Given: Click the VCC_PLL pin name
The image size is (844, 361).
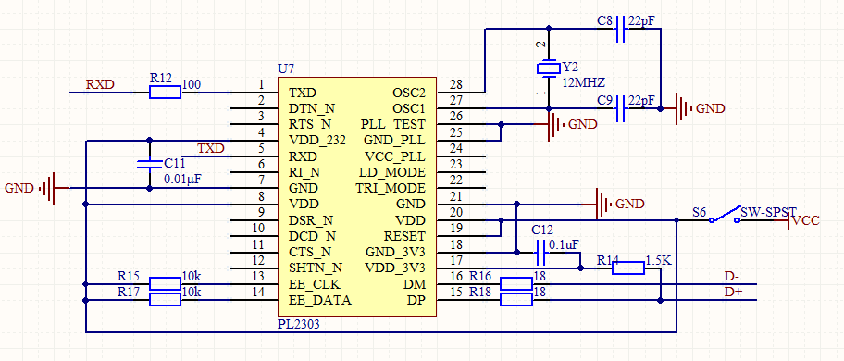Looking at the screenshot, I should pos(395,156).
